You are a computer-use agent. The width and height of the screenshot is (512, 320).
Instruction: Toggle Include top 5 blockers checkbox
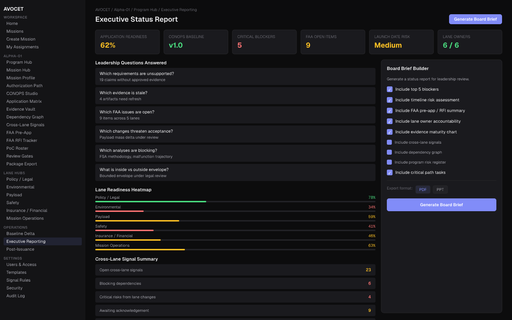pos(390,89)
